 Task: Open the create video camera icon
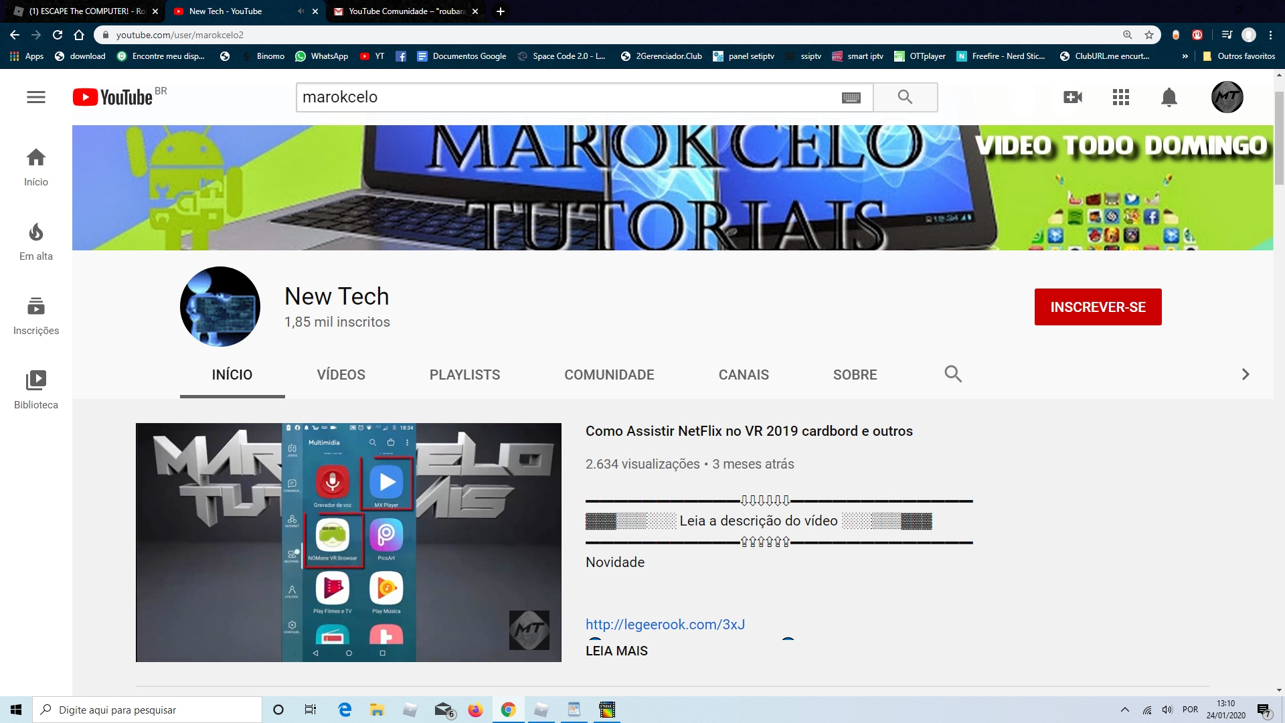click(1073, 97)
